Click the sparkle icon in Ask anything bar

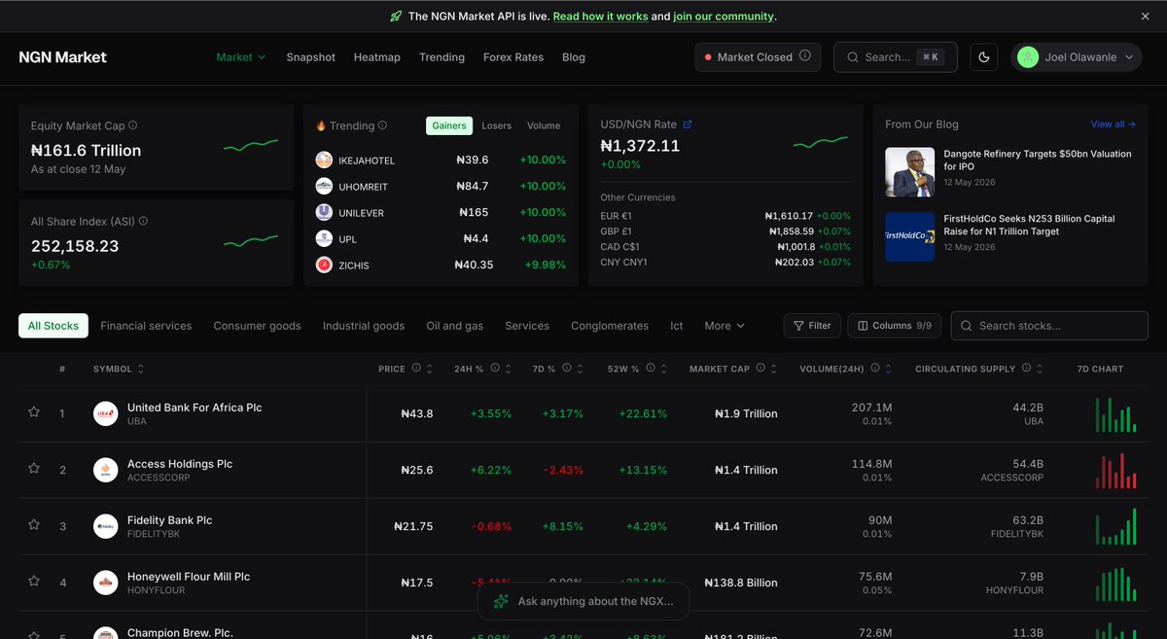[x=501, y=601]
